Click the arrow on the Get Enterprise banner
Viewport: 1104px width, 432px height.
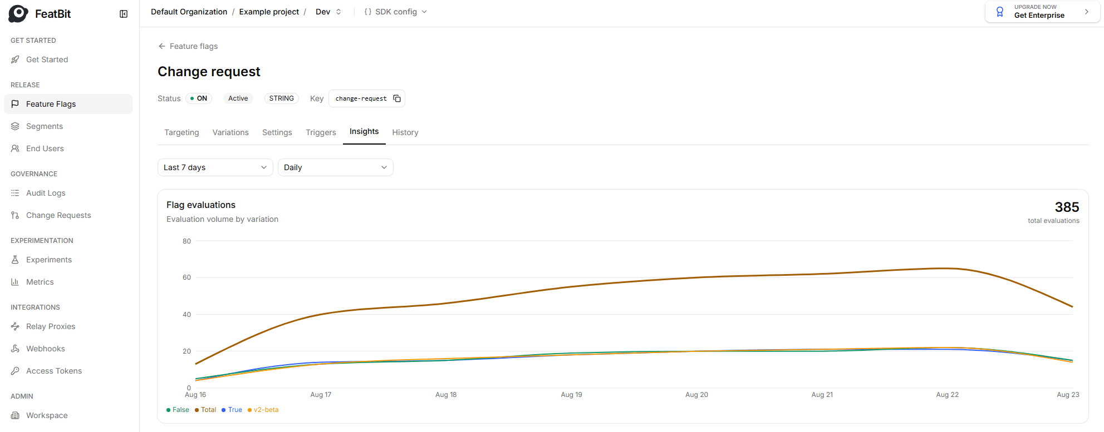[1086, 12]
